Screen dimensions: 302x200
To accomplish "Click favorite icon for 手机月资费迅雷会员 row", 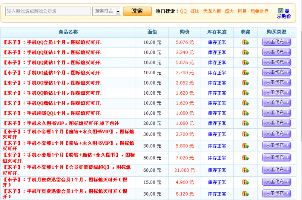I will (245, 182).
